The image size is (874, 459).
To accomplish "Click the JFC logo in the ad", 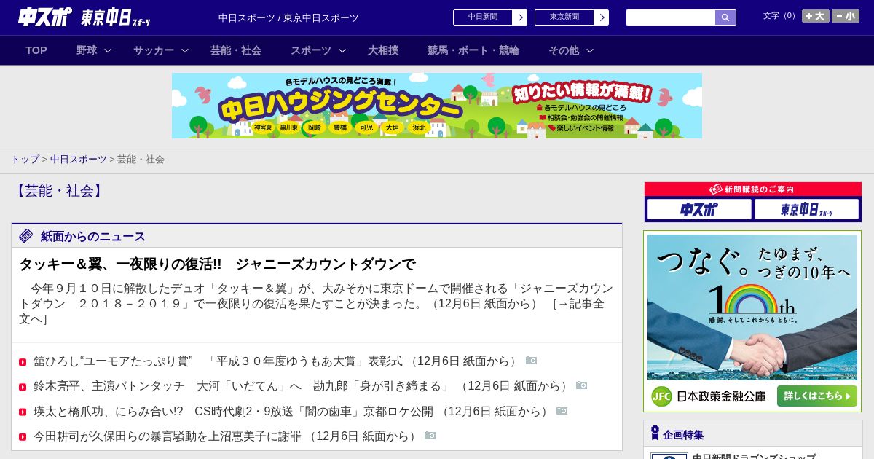I will pos(661,396).
